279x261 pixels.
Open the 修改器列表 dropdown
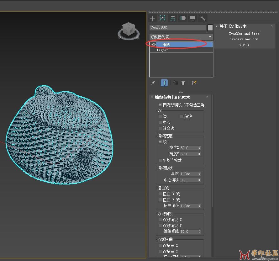click(181, 37)
